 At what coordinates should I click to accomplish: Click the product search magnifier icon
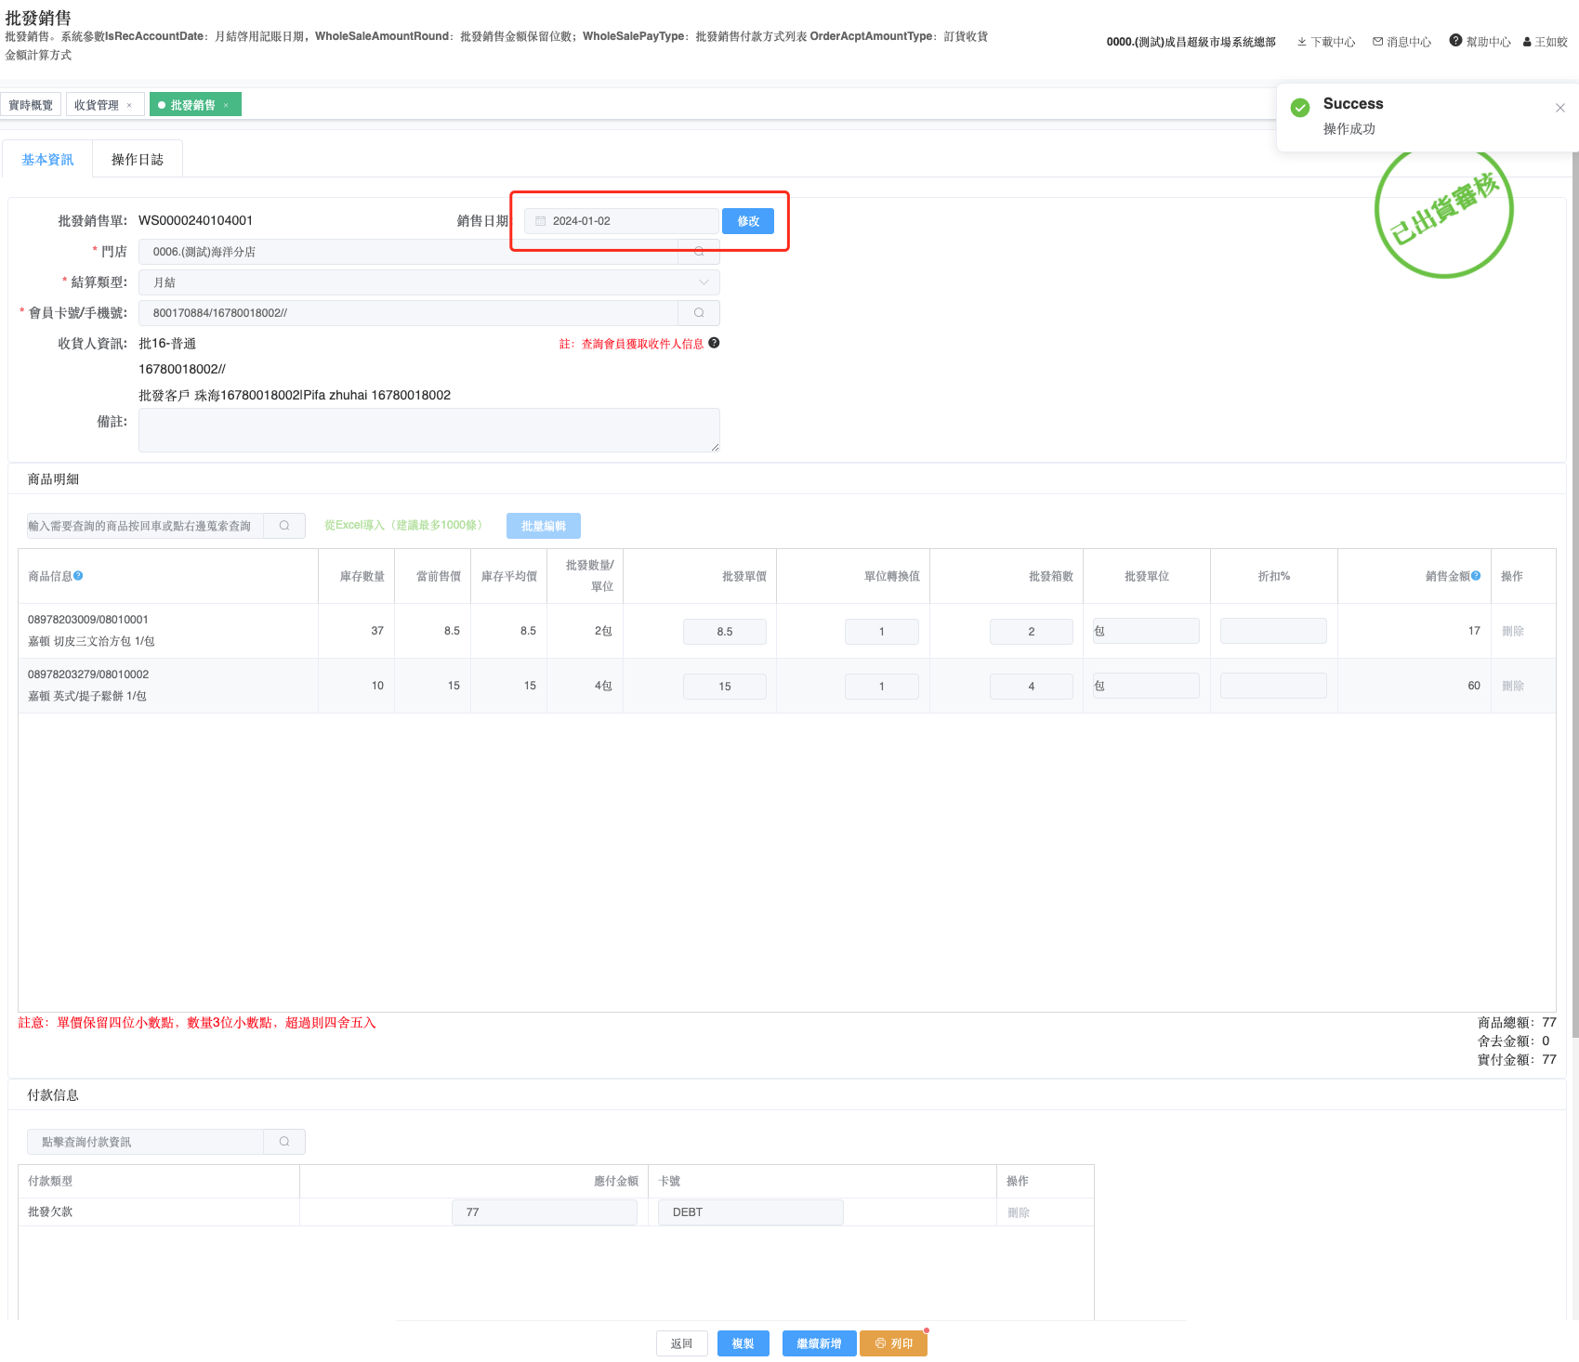pyautogui.click(x=284, y=526)
